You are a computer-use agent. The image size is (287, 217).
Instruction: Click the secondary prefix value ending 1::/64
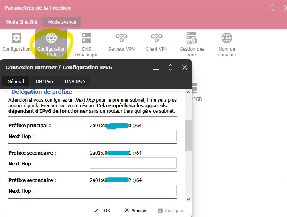[116, 153]
